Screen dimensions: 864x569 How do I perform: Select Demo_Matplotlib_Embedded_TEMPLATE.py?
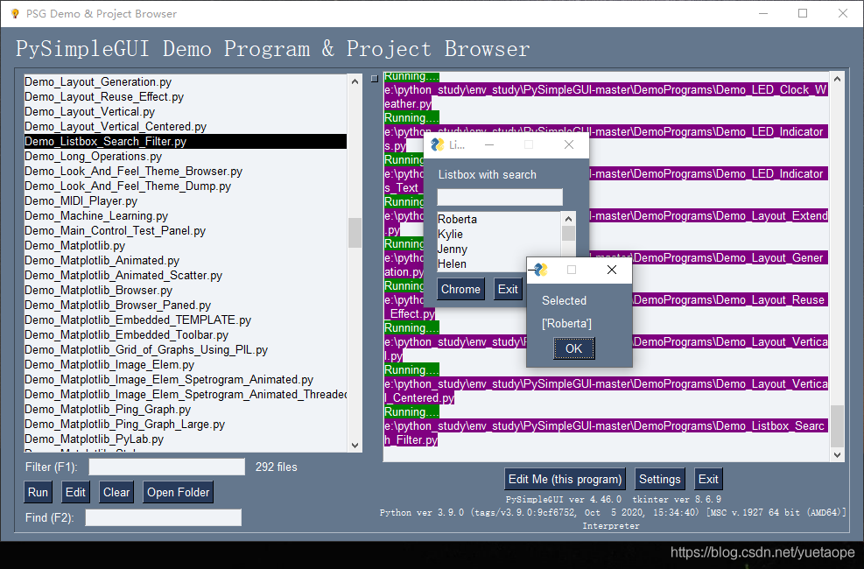(x=186, y=320)
